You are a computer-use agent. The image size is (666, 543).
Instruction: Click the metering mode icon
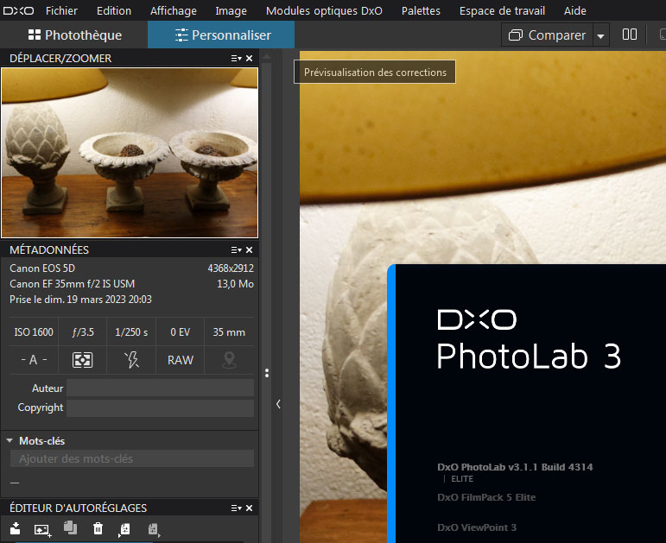(82, 360)
